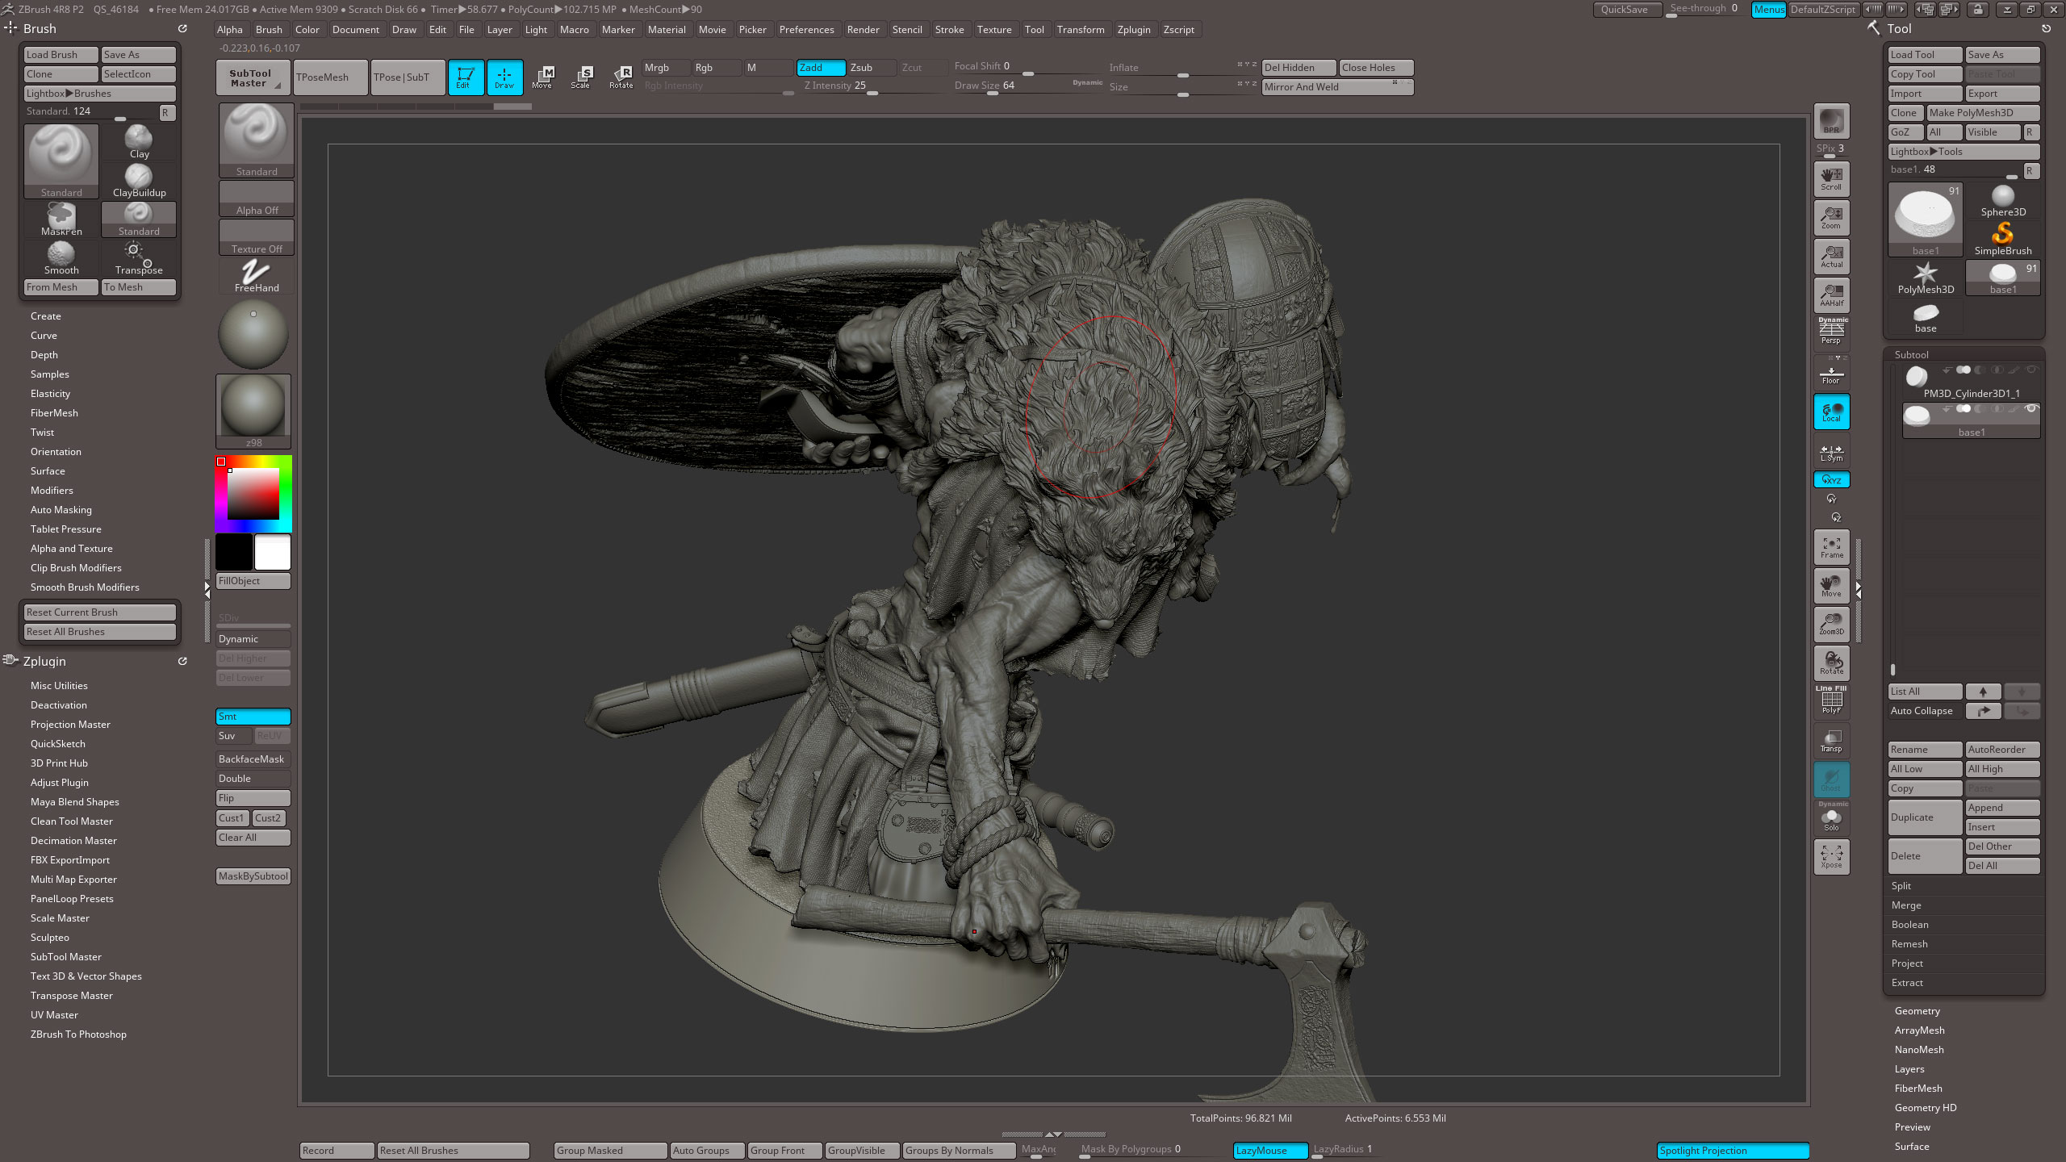This screenshot has height=1162, width=2066.
Task: Expand the Layers tool section
Action: click(1909, 1069)
